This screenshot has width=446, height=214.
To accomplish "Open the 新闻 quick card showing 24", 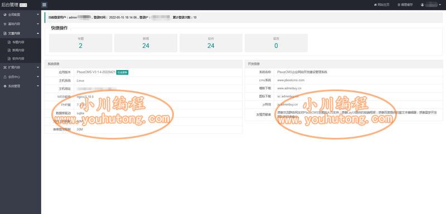I will tap(146, 43).
